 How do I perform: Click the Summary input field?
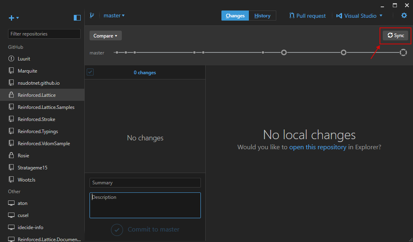[145, 183]
